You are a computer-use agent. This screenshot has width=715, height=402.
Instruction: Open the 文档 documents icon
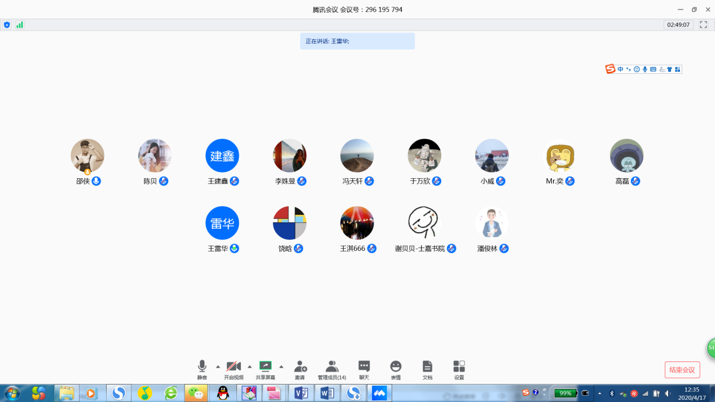[x=427, y=369]
